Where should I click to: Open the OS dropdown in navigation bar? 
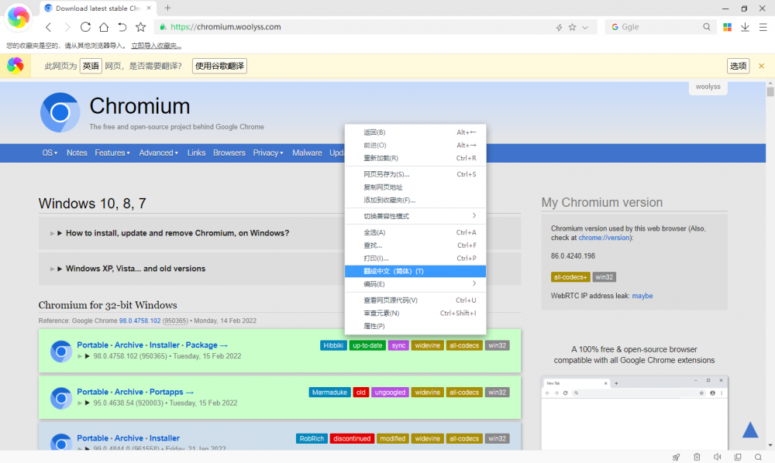click(50, 153)
